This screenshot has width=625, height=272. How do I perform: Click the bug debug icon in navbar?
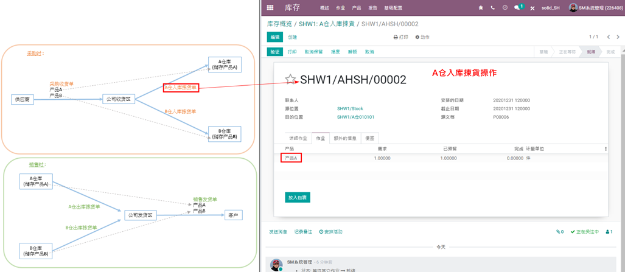481,7
